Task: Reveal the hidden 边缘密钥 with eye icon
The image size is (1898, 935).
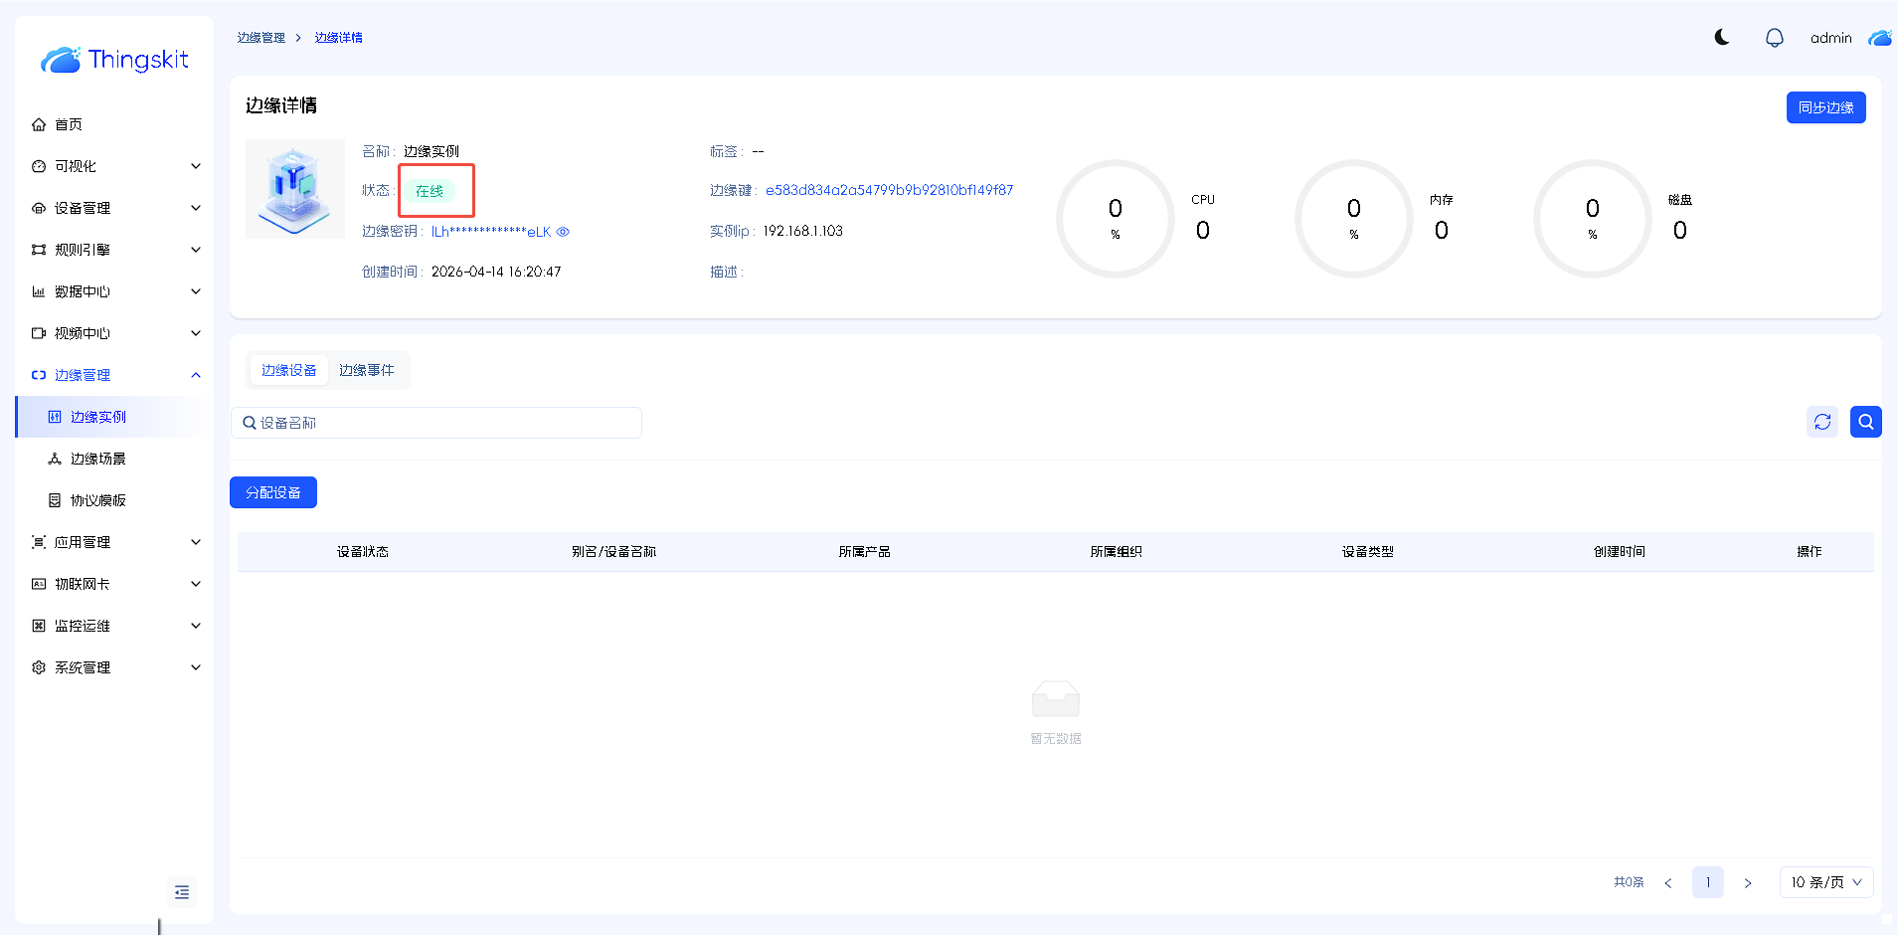Action: pyautogui.click(x=563, y=232)
